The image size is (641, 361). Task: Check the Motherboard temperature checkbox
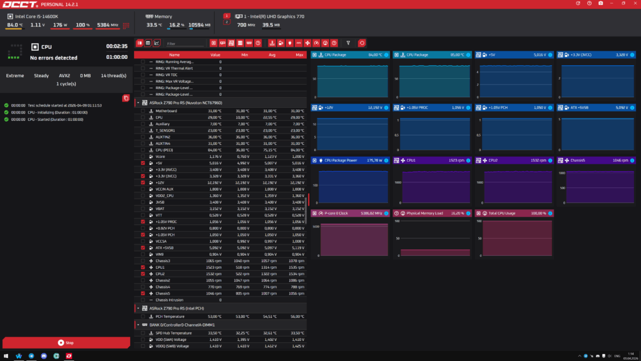pyautogui.click(x=143, y=111)
